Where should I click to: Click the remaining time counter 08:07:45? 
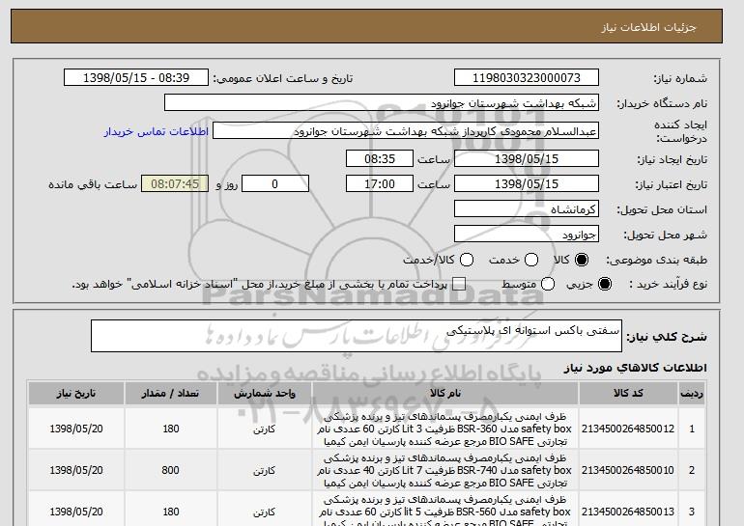pos(175,184)
